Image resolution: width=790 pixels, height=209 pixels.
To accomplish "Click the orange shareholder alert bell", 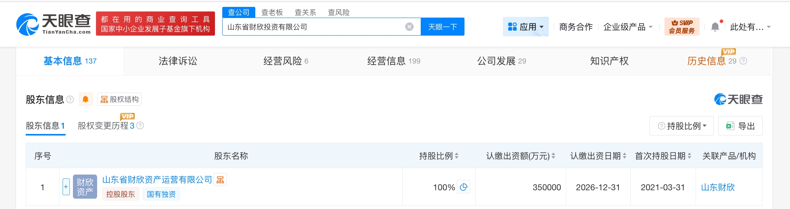I will [86, 100].
